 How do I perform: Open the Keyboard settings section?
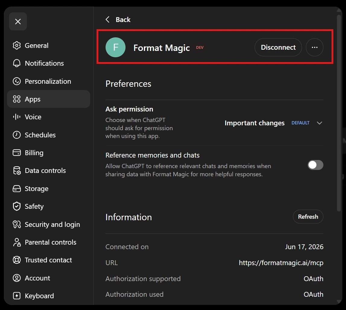pos(49,296)
